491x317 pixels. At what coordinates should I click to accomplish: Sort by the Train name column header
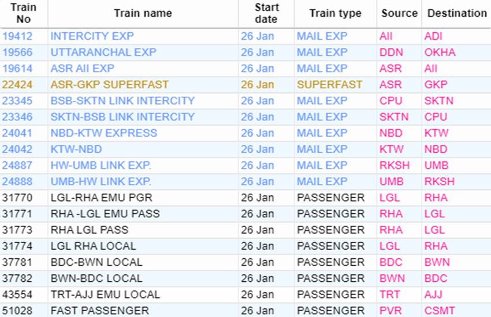click(143, 13)
